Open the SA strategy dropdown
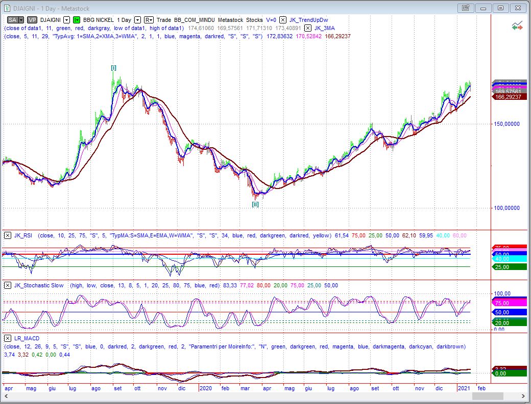Viewport: 531px width, 404px height. click(21, 20)
